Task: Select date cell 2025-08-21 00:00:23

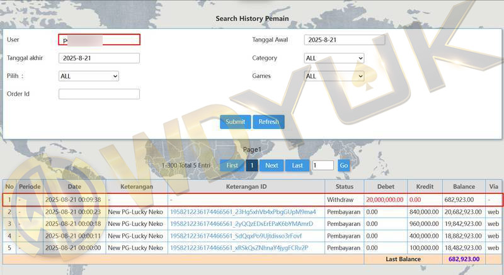Action: coord(73,212)
